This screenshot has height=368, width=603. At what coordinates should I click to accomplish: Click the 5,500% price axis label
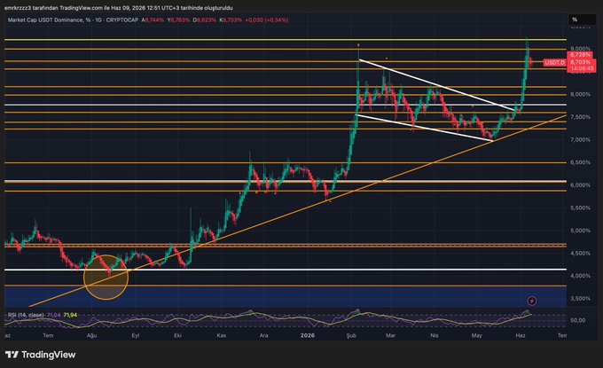(x=580, y=207)
